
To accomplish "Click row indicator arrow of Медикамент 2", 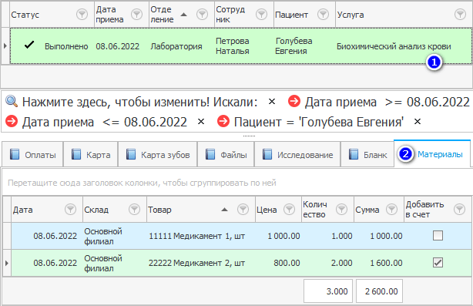I will pyautogui.click(x=7, y=263).
